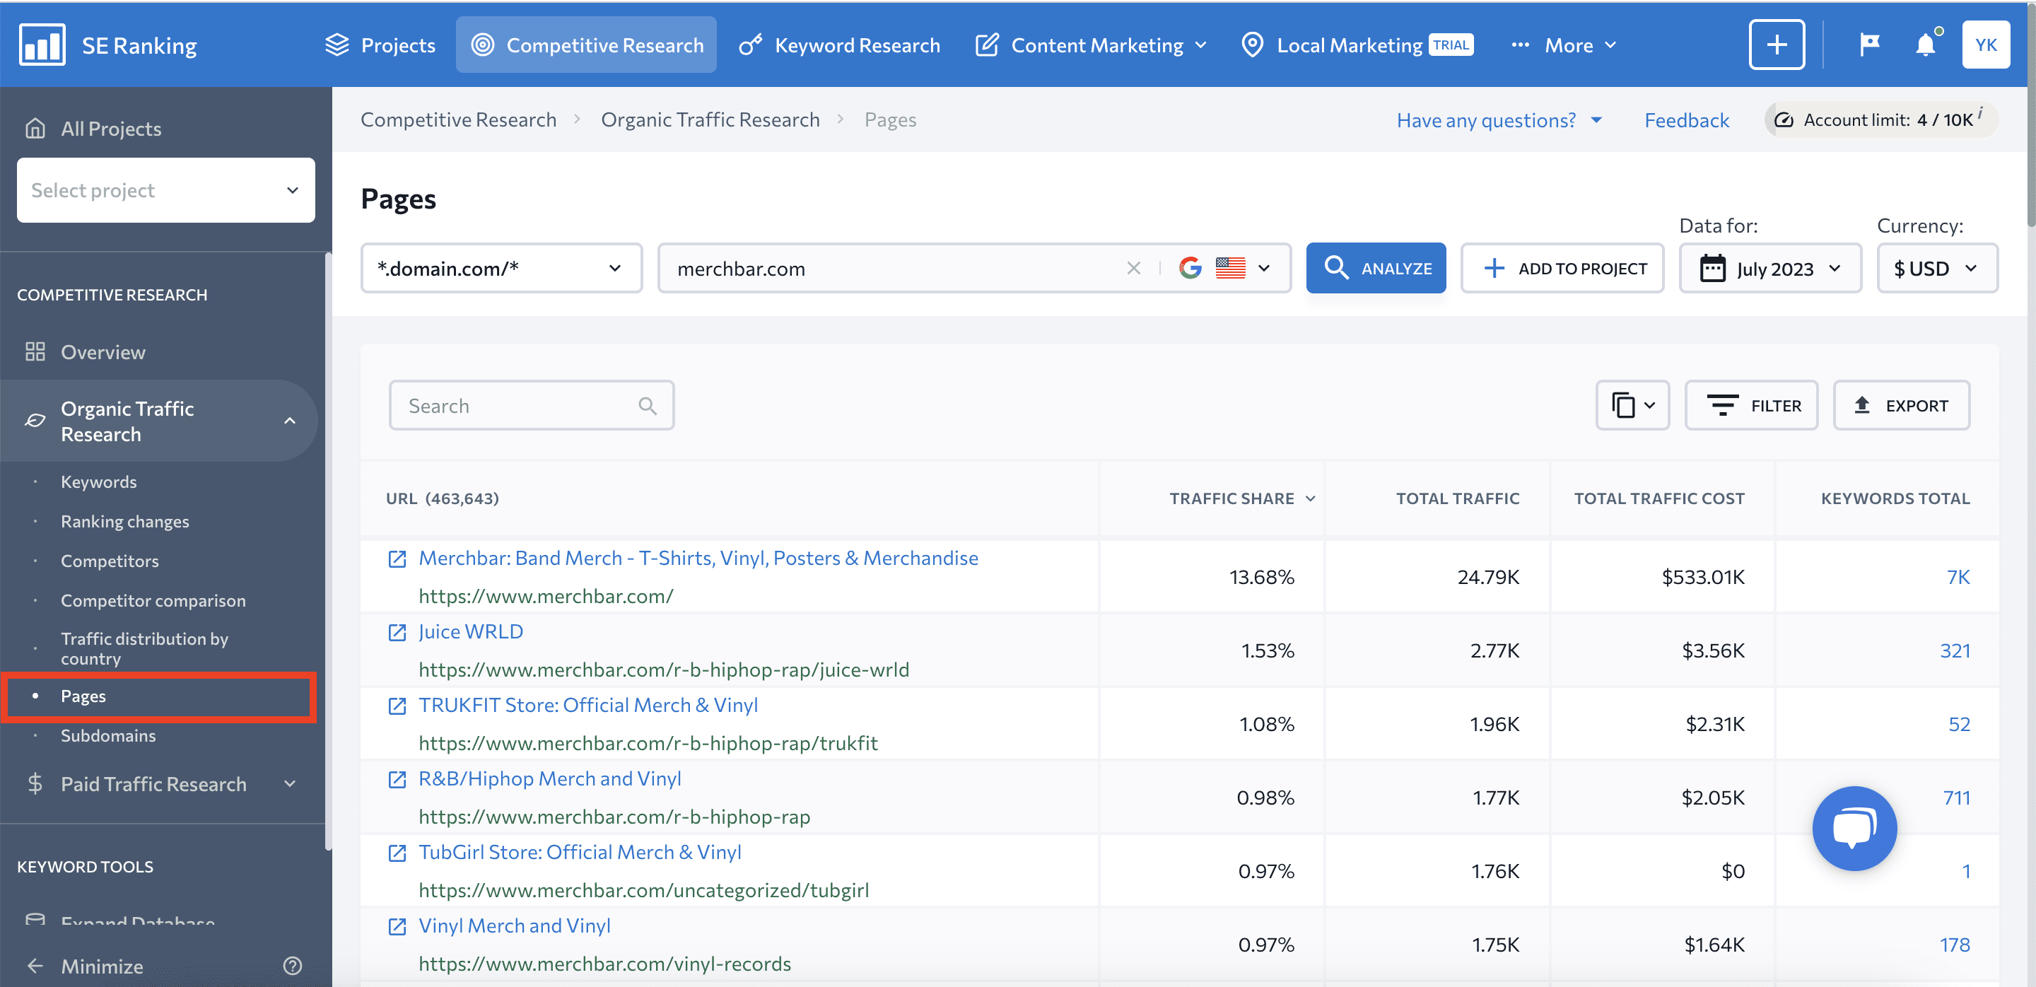
Task: Select Keywords in the sidebar
Action: [99, 481]
